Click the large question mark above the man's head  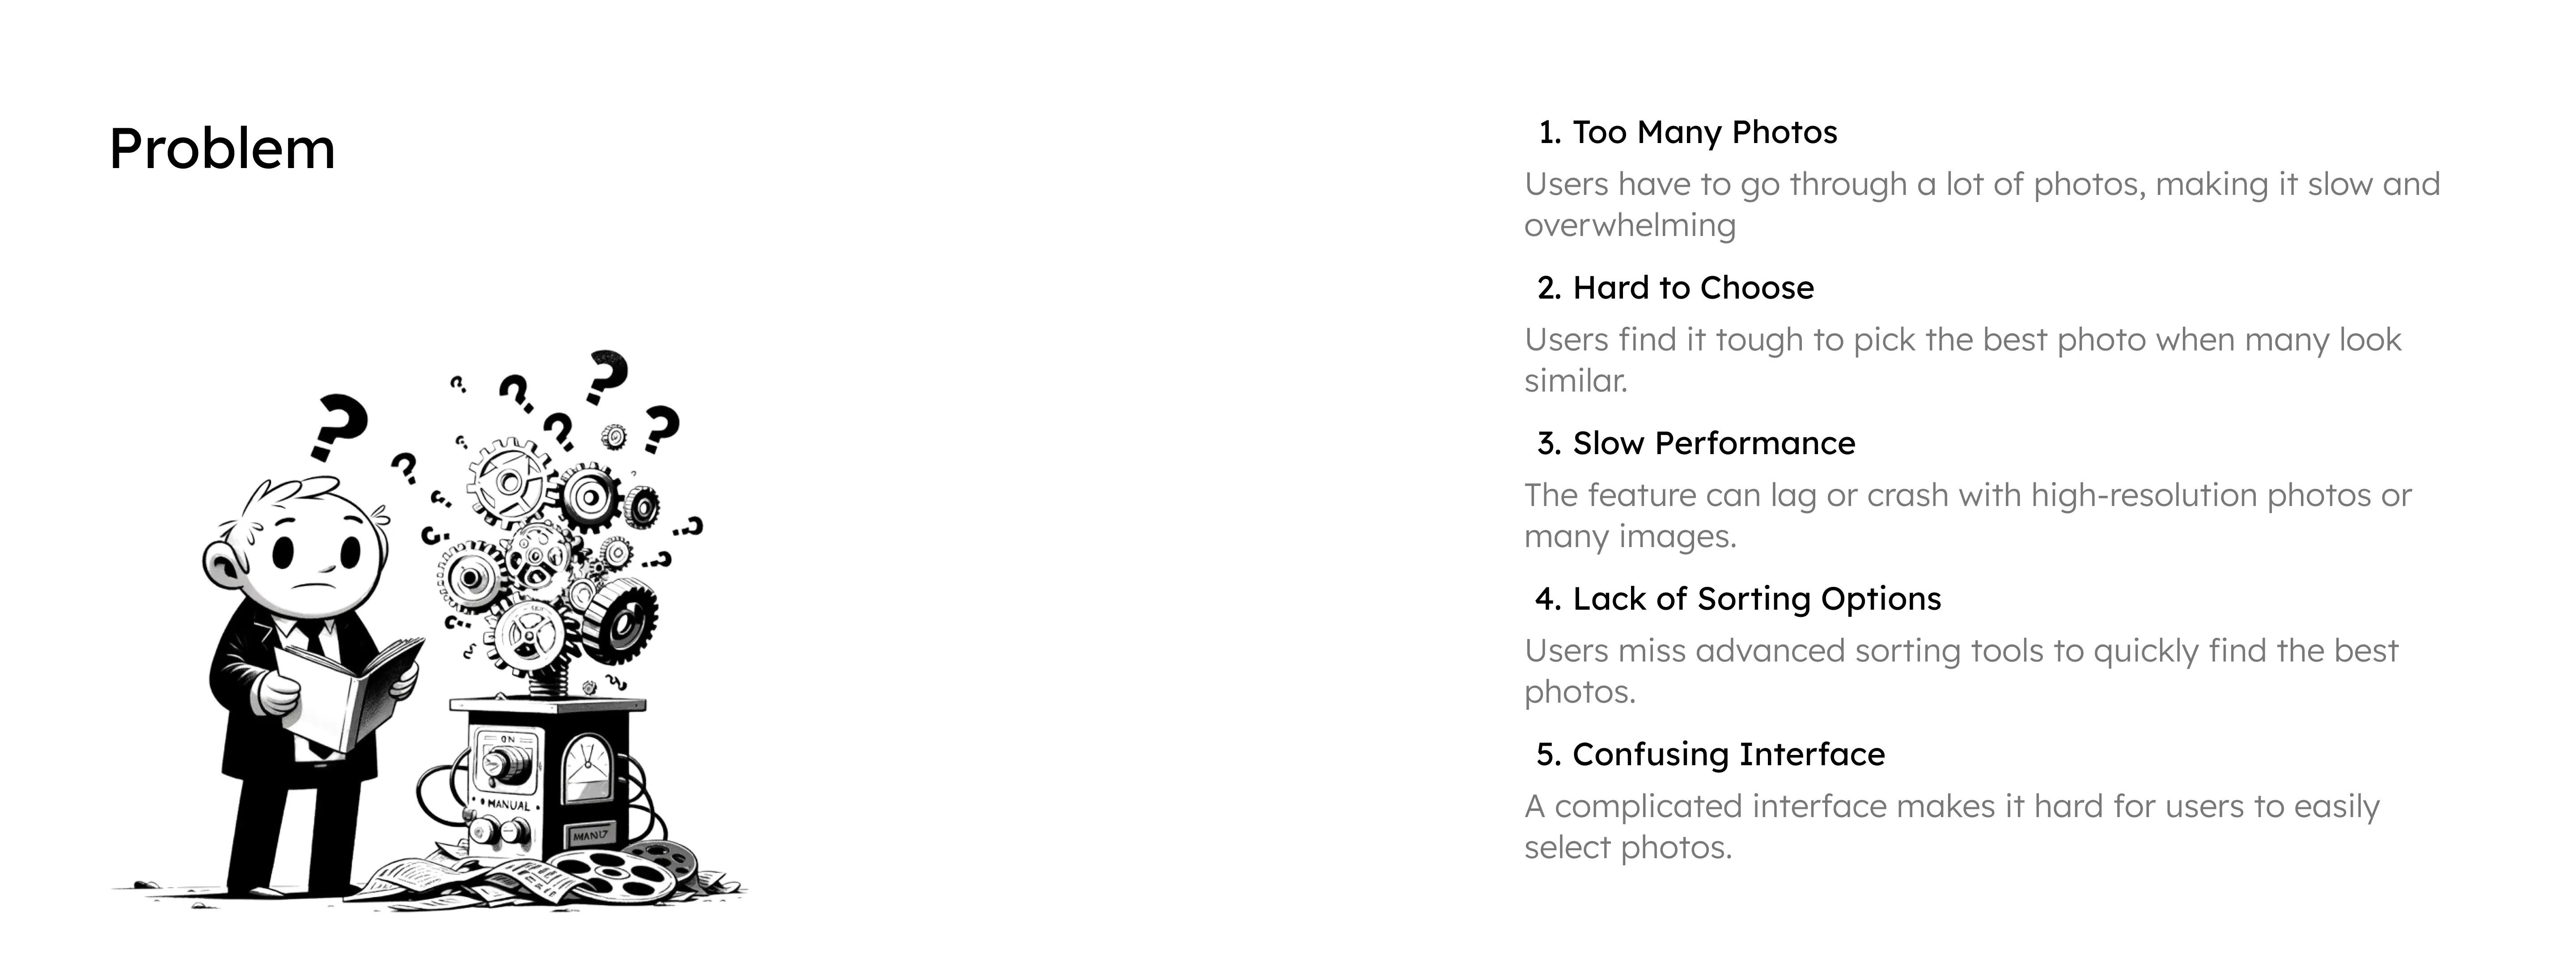[x=338, y=425]
